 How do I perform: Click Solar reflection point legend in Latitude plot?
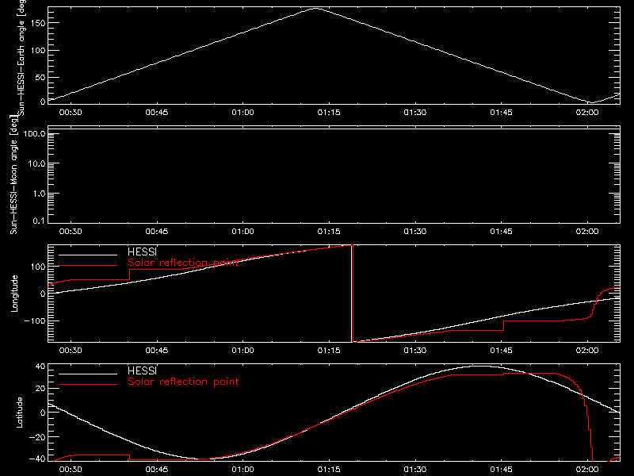(x=183, y=382)
